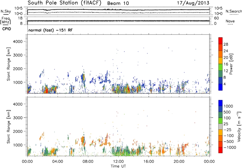The height and width of the screenshot is (168, 242).
Task: Click the 'Time UT' axis label
Action: pyautogui.click(x=118, y=166)
